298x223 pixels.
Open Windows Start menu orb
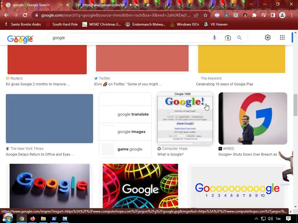pos(7,218)
